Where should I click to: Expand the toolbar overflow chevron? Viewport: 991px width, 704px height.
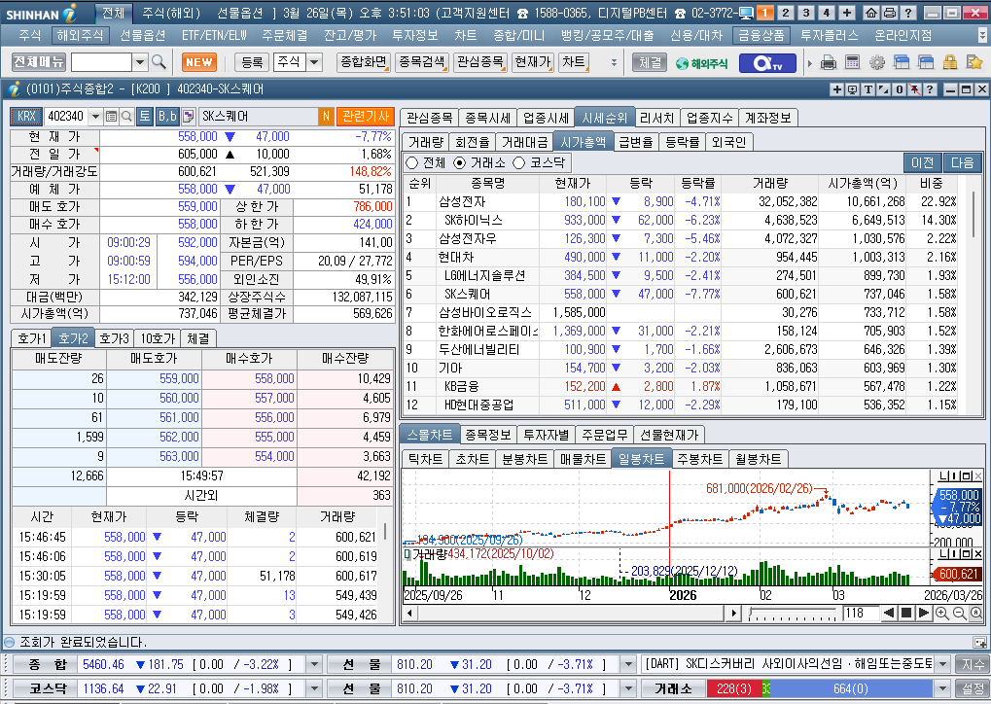tap(613, 62)
